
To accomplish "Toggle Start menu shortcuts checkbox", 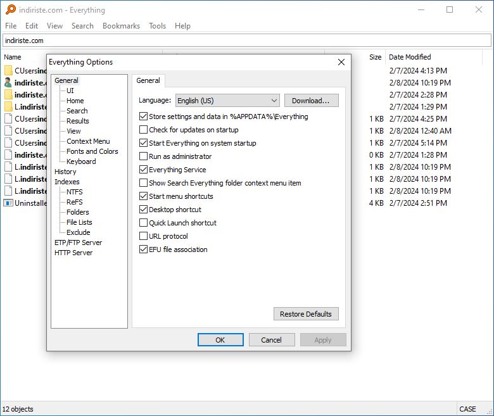I will click(x=143, y=196).
